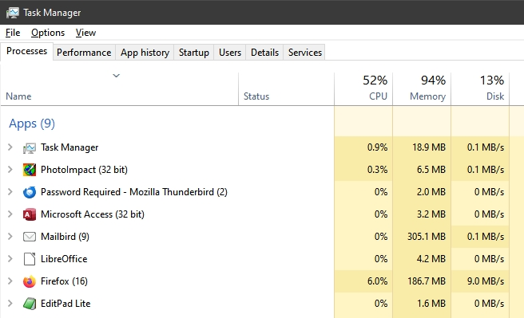Click the EditPad Lite app icon
This screenshot has width=524, height=318.
tap(30, 304)
